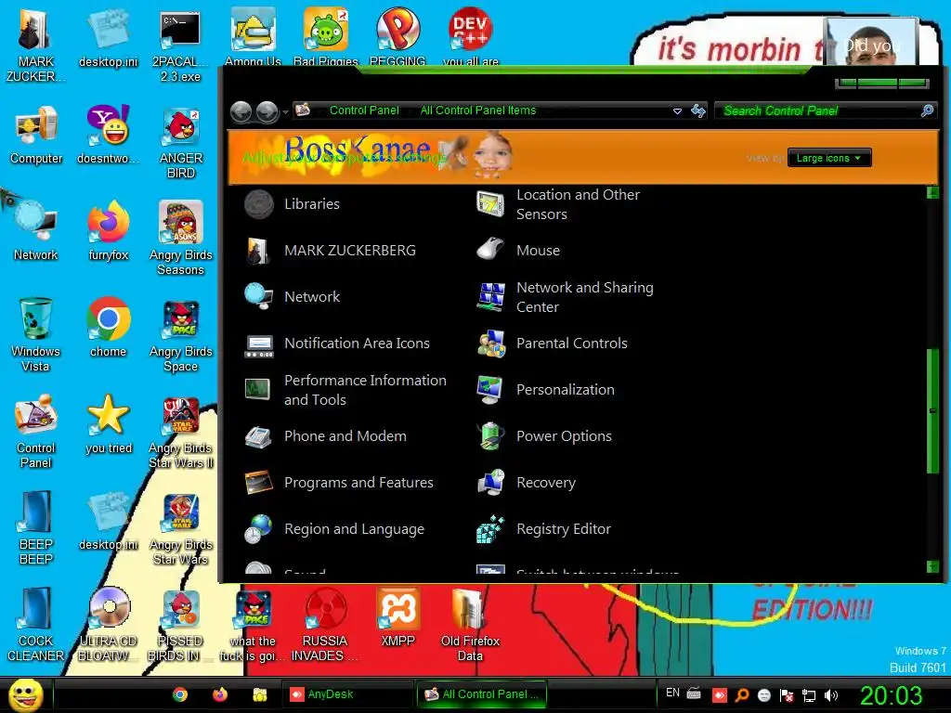The height and width of the screenshot is (713, 951).
Task: Open the folder icon in taskbar quick launch
Action: [x=260, y=694]
